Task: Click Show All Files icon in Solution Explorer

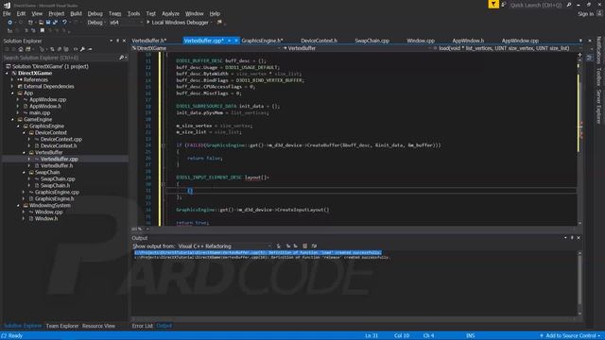Action: pyautogui.click(x=66, y=49)
